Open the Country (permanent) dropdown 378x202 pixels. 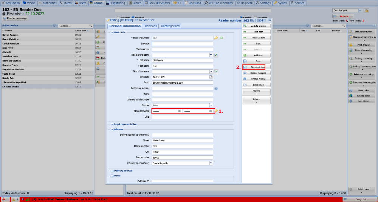[x=211, y=163]
